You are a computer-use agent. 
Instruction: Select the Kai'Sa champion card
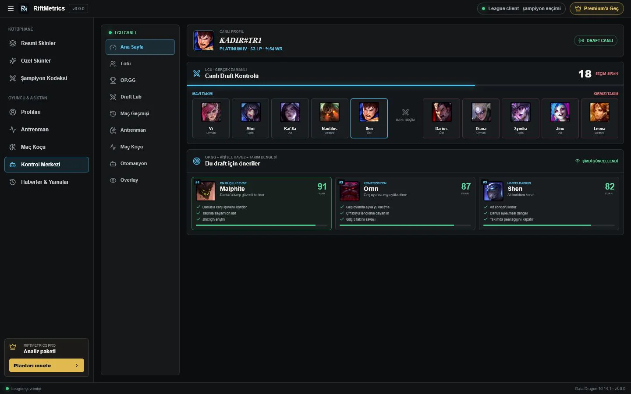pyautogui.click(x=290, y=118)
